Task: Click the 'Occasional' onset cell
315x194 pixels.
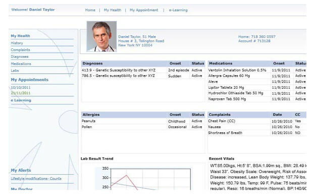Action: (x=177, y=127)
